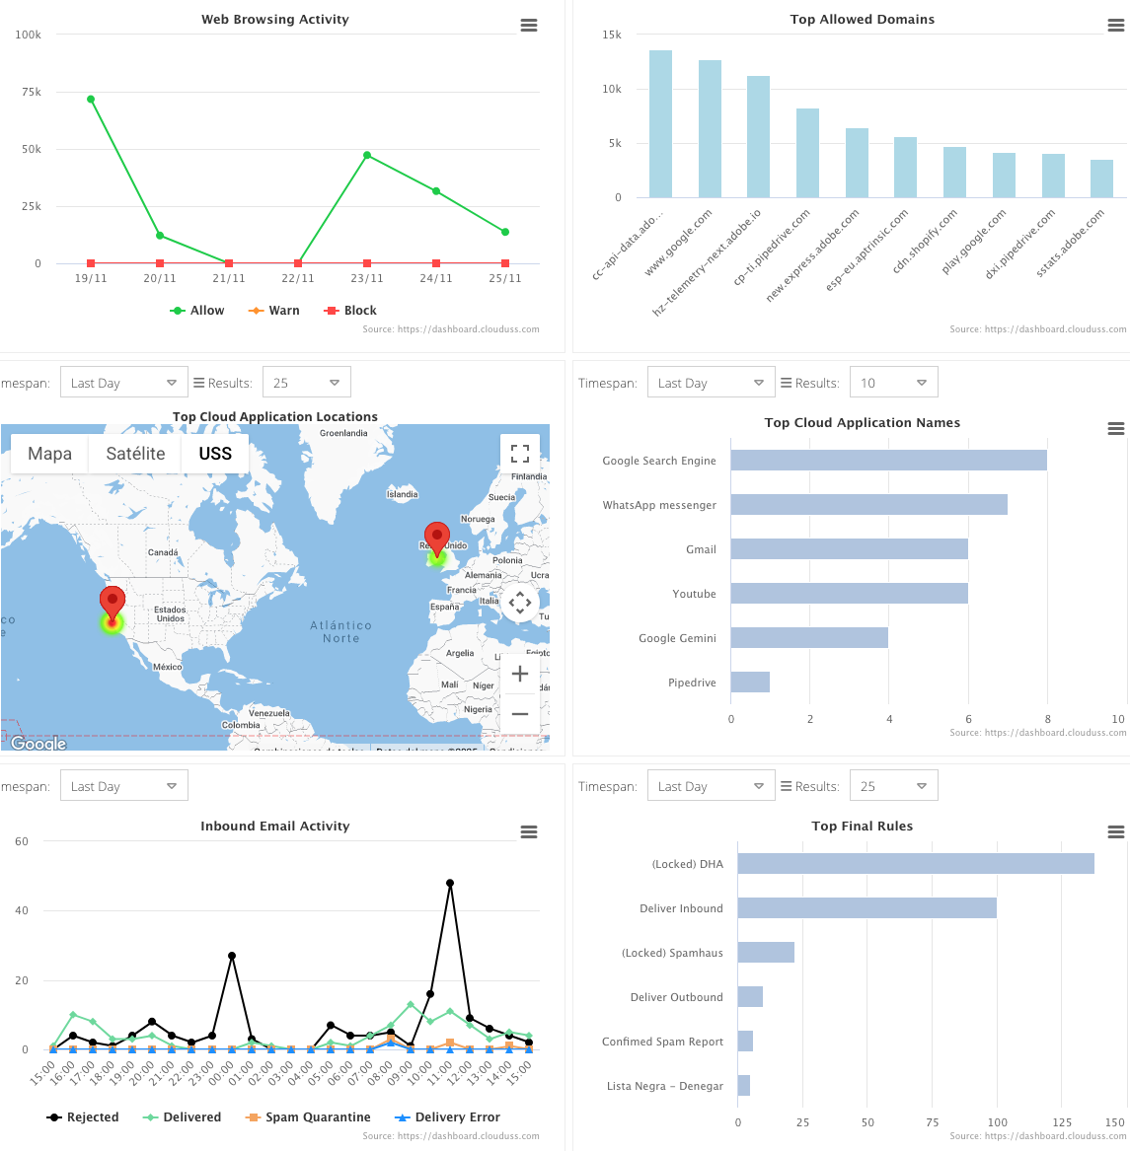The width and height of the screenshot is (1130, 1151).
Task: Zoom out on the map
Action: point(520,713)
